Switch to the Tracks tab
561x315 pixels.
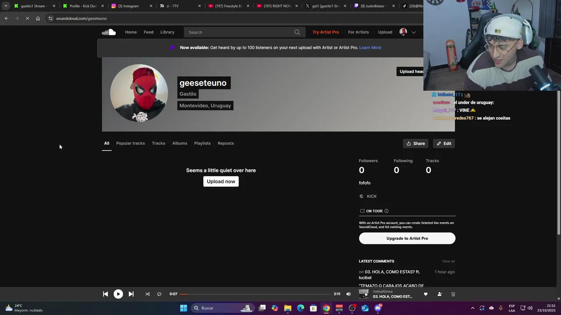[x=159, y=143]
